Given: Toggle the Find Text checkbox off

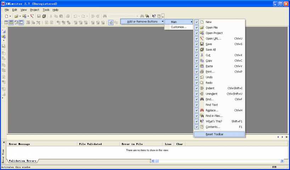Looking at the screenshot, I should pos(196,105).
